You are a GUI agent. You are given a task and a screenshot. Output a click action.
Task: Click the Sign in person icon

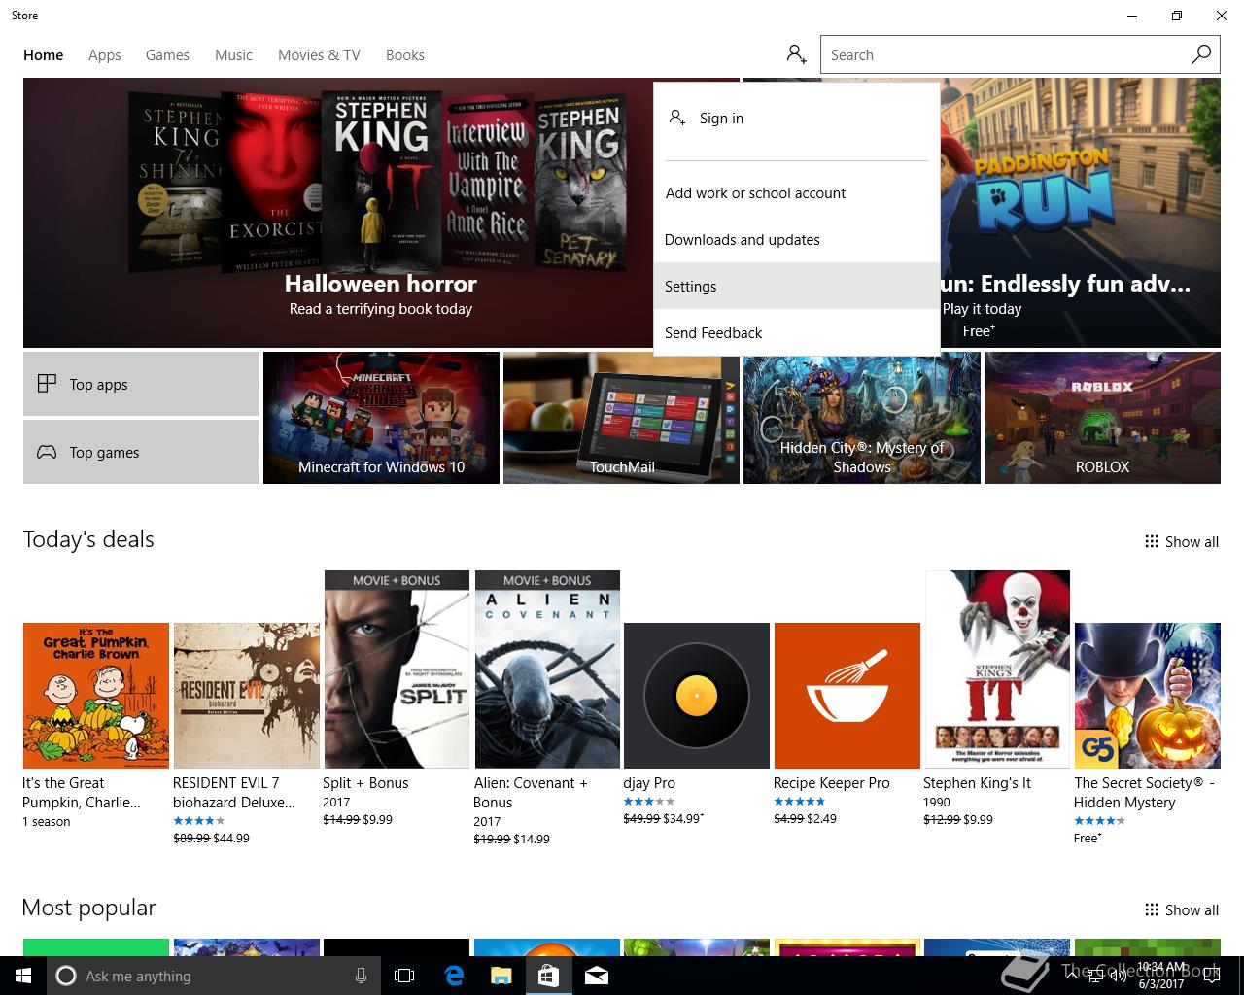[x=677, y=118]
